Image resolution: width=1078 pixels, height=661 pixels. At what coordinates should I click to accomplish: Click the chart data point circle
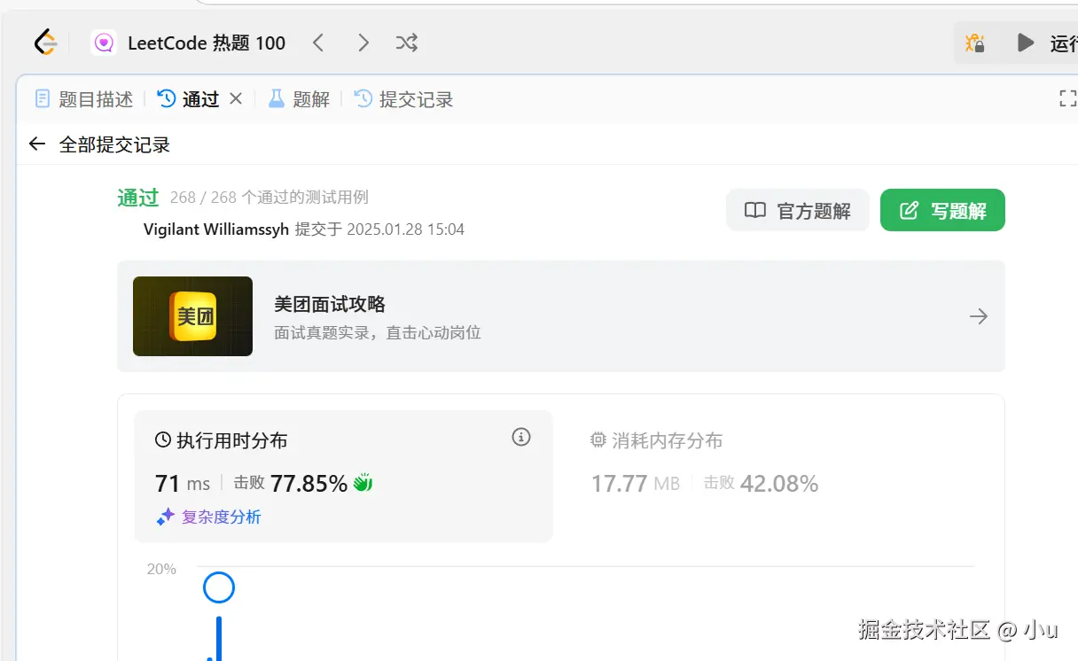(x=219, y=587)
